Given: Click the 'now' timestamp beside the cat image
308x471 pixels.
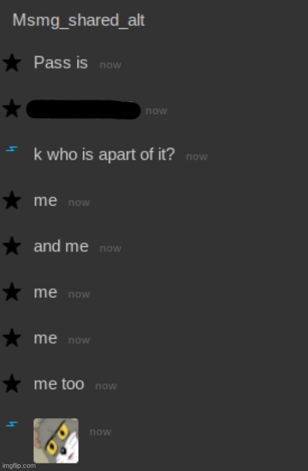Looking at the screenshot, I should click(100, 432).
